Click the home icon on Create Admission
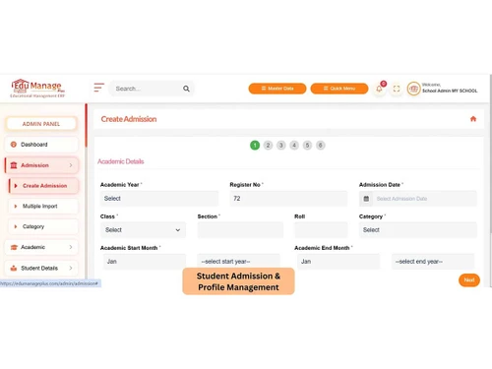 [473, 119]
